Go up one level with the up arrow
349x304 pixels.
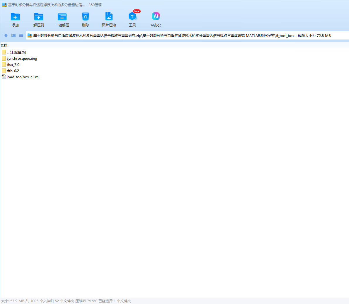(6, 35)
